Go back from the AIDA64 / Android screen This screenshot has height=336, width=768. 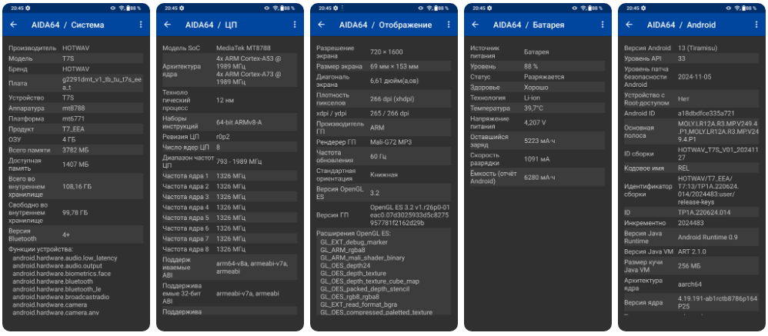(629, 25)
